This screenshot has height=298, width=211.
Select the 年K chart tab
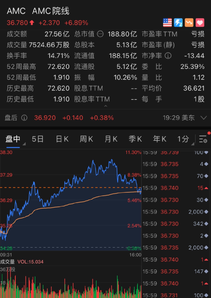pyautogui.click(x=160, y=139)
